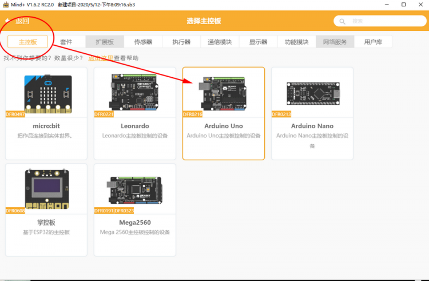Go back using the 返回 button
Viewport: 429px width, 281px height.
pyautogui.click(x=17, y=21)
